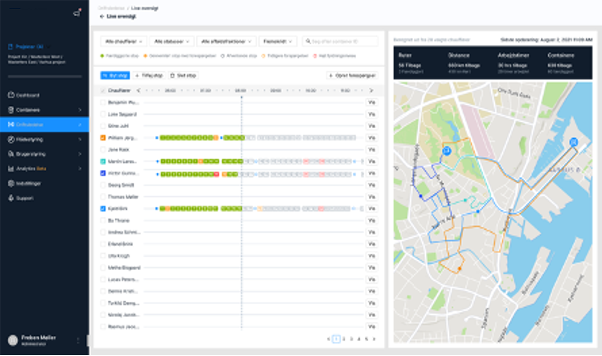Open the project selector chevron in sidebar

point(49,47)
